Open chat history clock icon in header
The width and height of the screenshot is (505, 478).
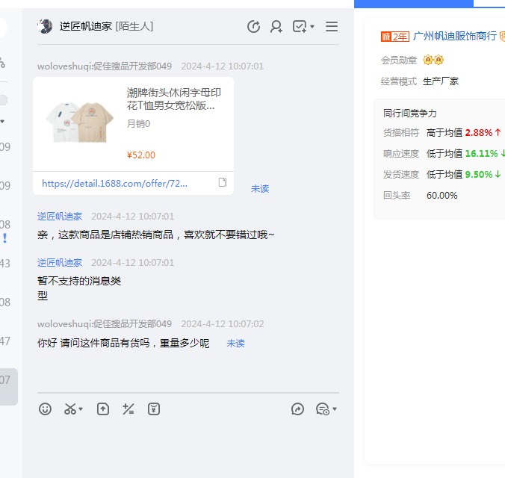point(254,27)
